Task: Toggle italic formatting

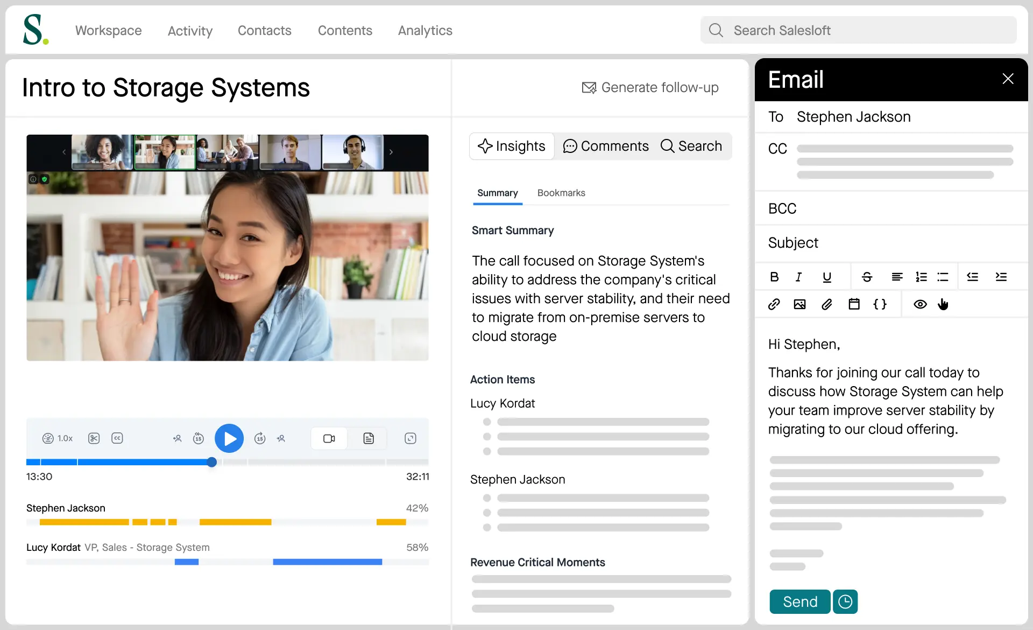Action: [x=799, y=277]
